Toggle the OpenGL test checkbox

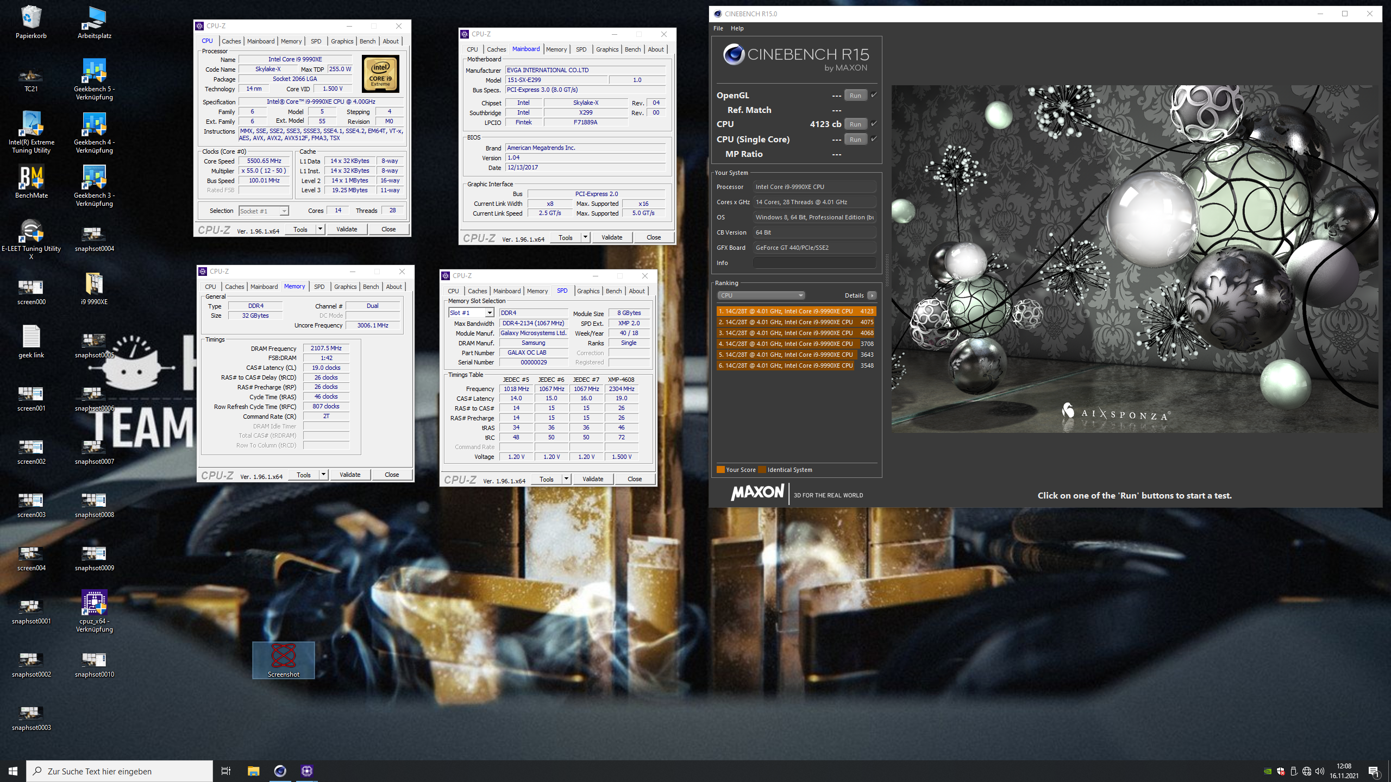click(x=874, y=95)
